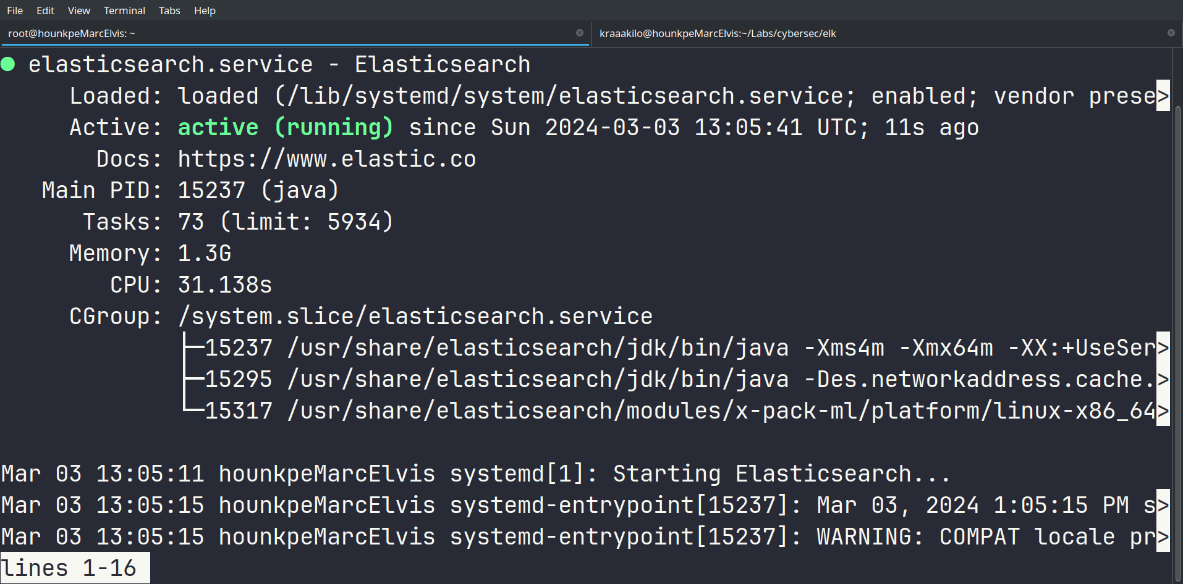
Task: Open the View menu
Action: (78, 10)
